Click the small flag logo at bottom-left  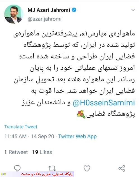pyautogui.click(x=3, y=174)
